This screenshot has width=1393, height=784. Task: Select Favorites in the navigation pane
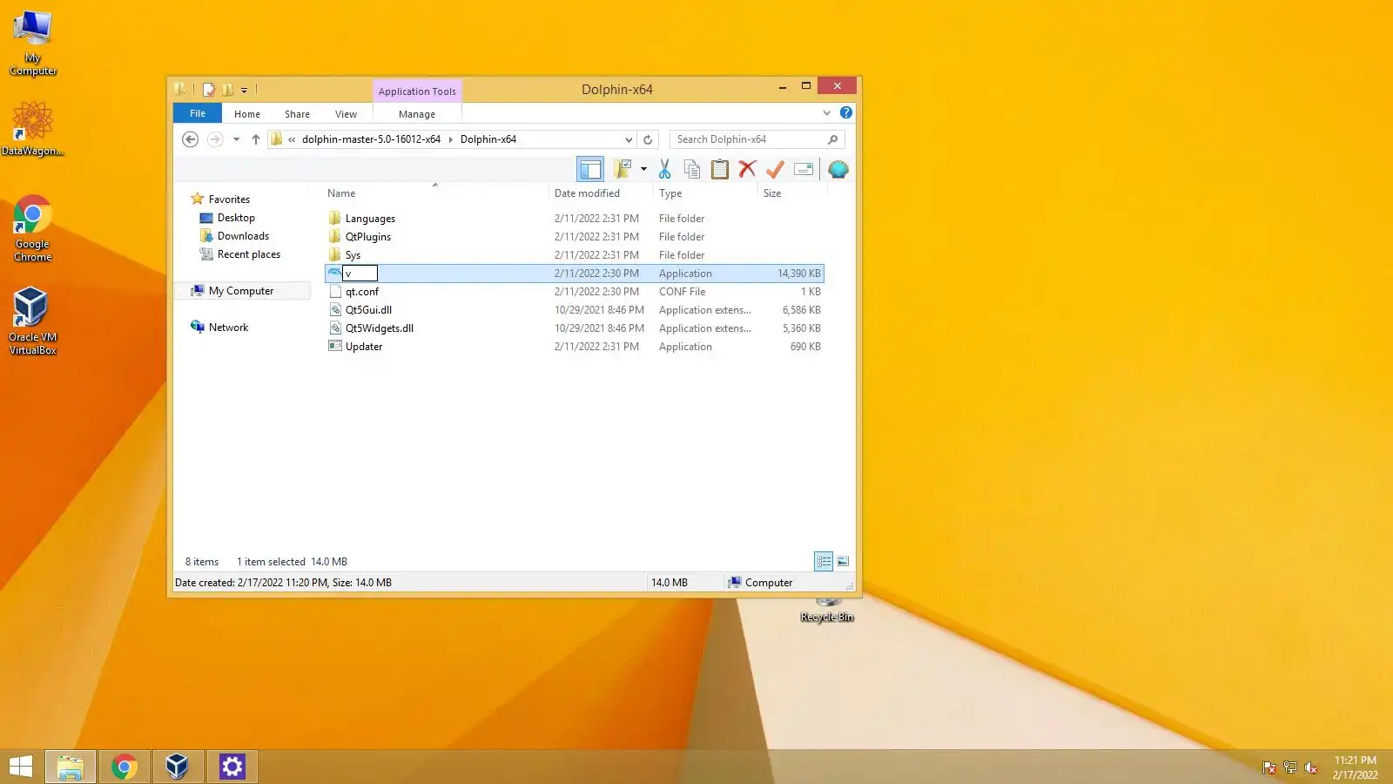[x=229, y=199]
